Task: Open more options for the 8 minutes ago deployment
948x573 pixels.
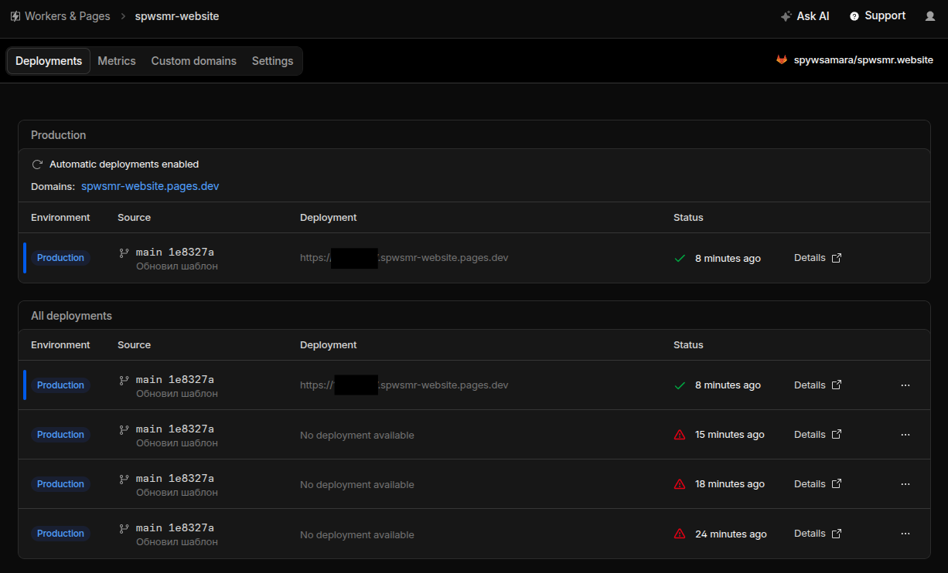Action: [905, 385]
